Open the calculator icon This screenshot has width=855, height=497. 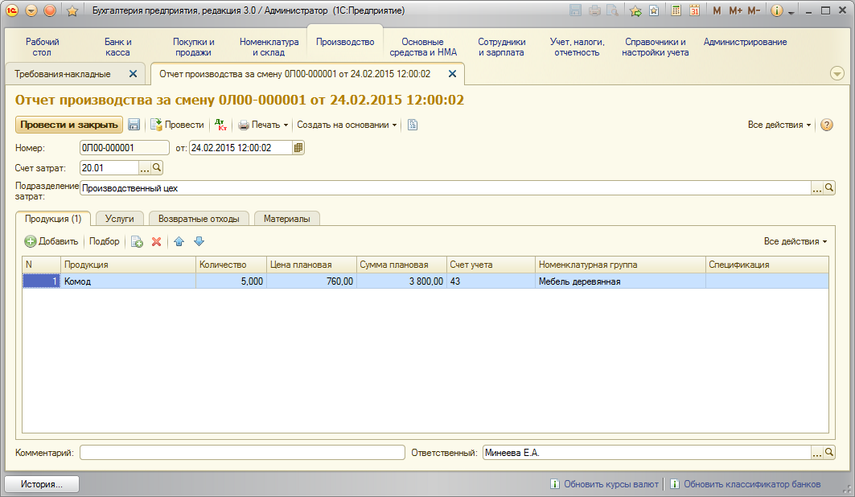(676, 10)
